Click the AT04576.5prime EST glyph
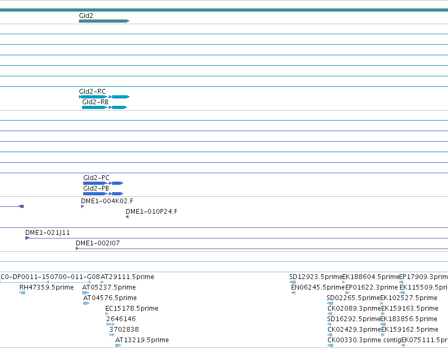448x348 pixels. (x=86, y=303)
